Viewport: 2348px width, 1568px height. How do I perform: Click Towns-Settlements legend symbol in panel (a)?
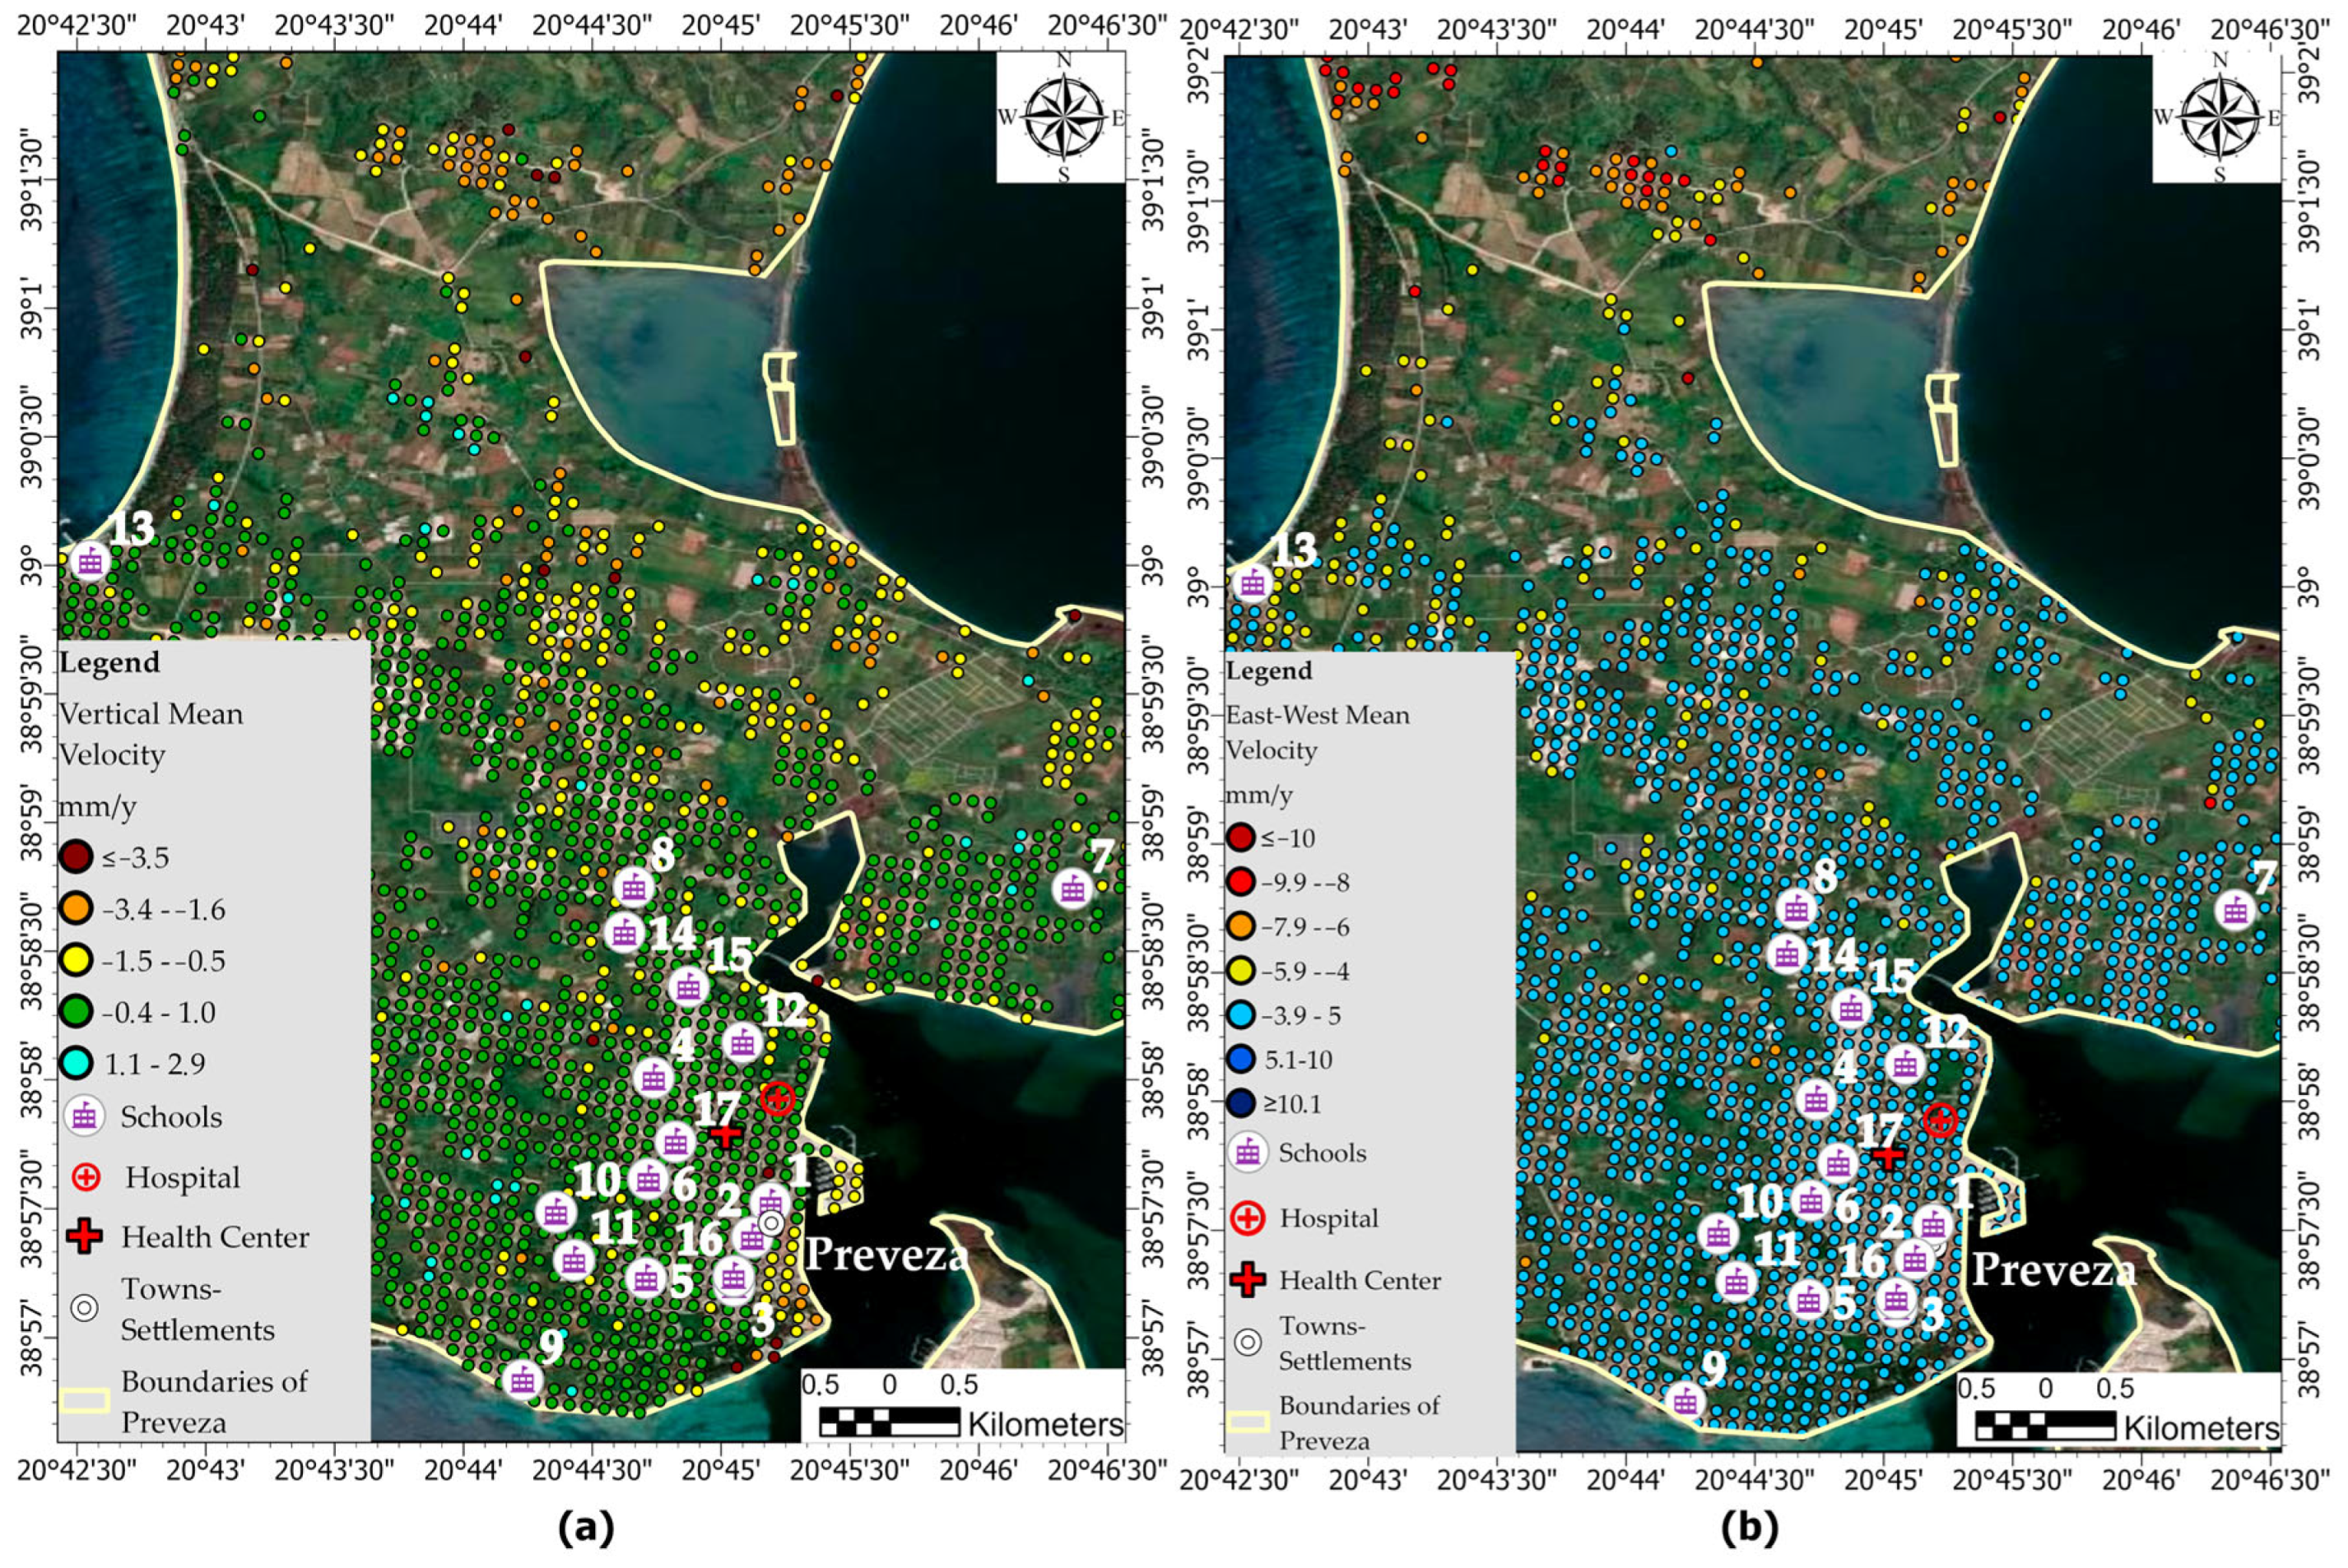(x=85, y=1307)
